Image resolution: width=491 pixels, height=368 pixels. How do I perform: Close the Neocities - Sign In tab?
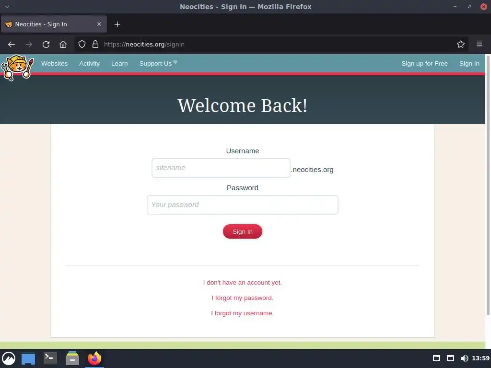tap(99, 24)
